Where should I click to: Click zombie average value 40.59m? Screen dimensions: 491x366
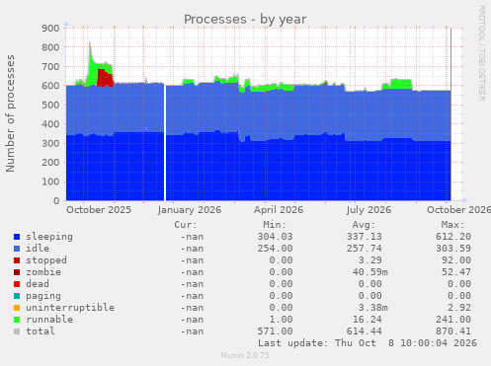click(x=369, y=272)
